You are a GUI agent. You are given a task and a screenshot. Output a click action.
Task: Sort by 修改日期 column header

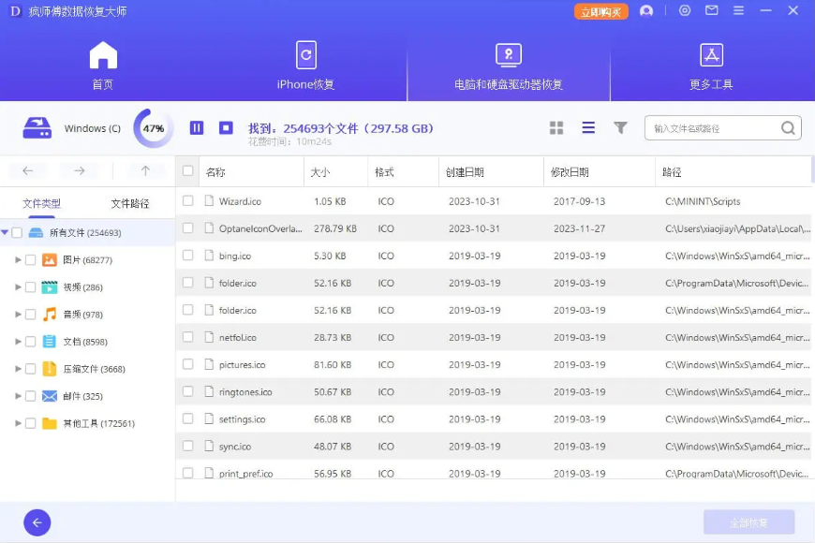pyautogui.click(x=570, y=172)
